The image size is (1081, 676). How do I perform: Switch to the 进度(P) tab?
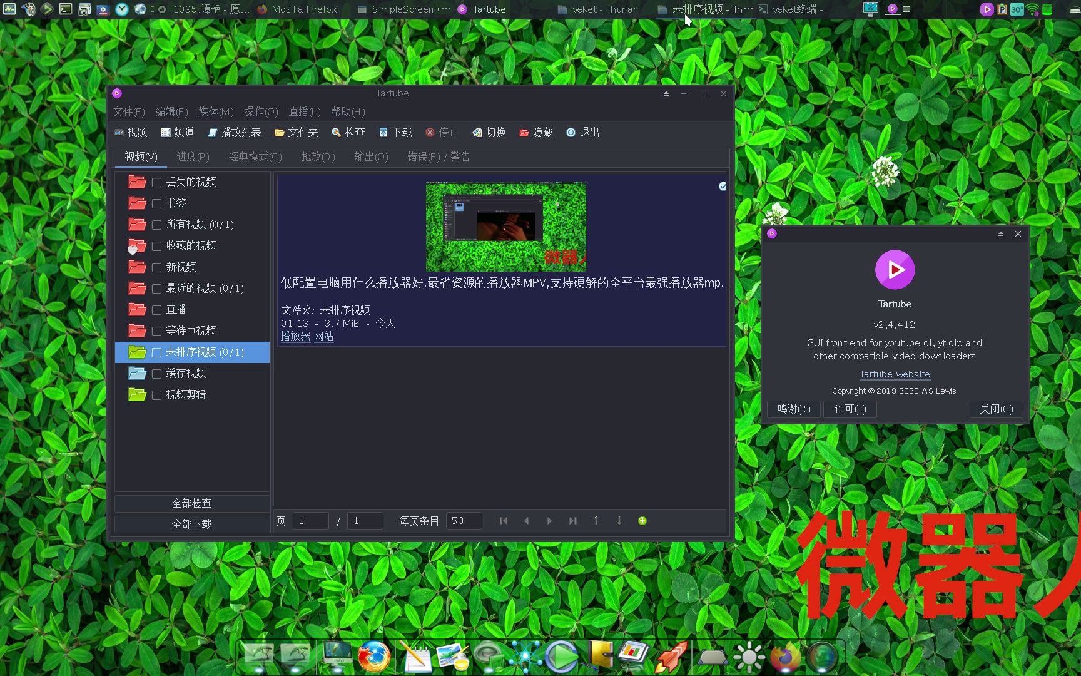(x=193, y=156)
